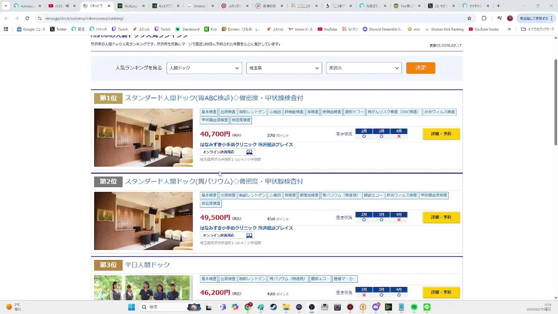558x314 pixels.
Task: Open the すべてのブックマーク folder
Action: coord(536,29)
